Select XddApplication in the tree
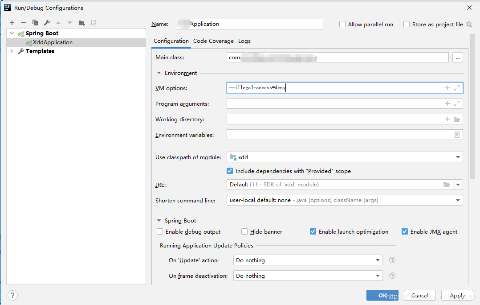480x305 pixels. (76, 42)
